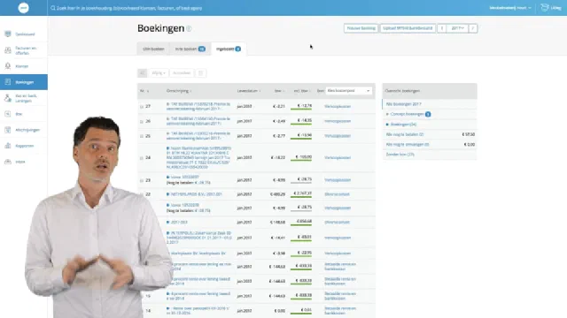The height and width of the screenshot is (318, 567).
Task: Click the search magnifier icon
Action: pyautogui.click(x=53, y=8)
